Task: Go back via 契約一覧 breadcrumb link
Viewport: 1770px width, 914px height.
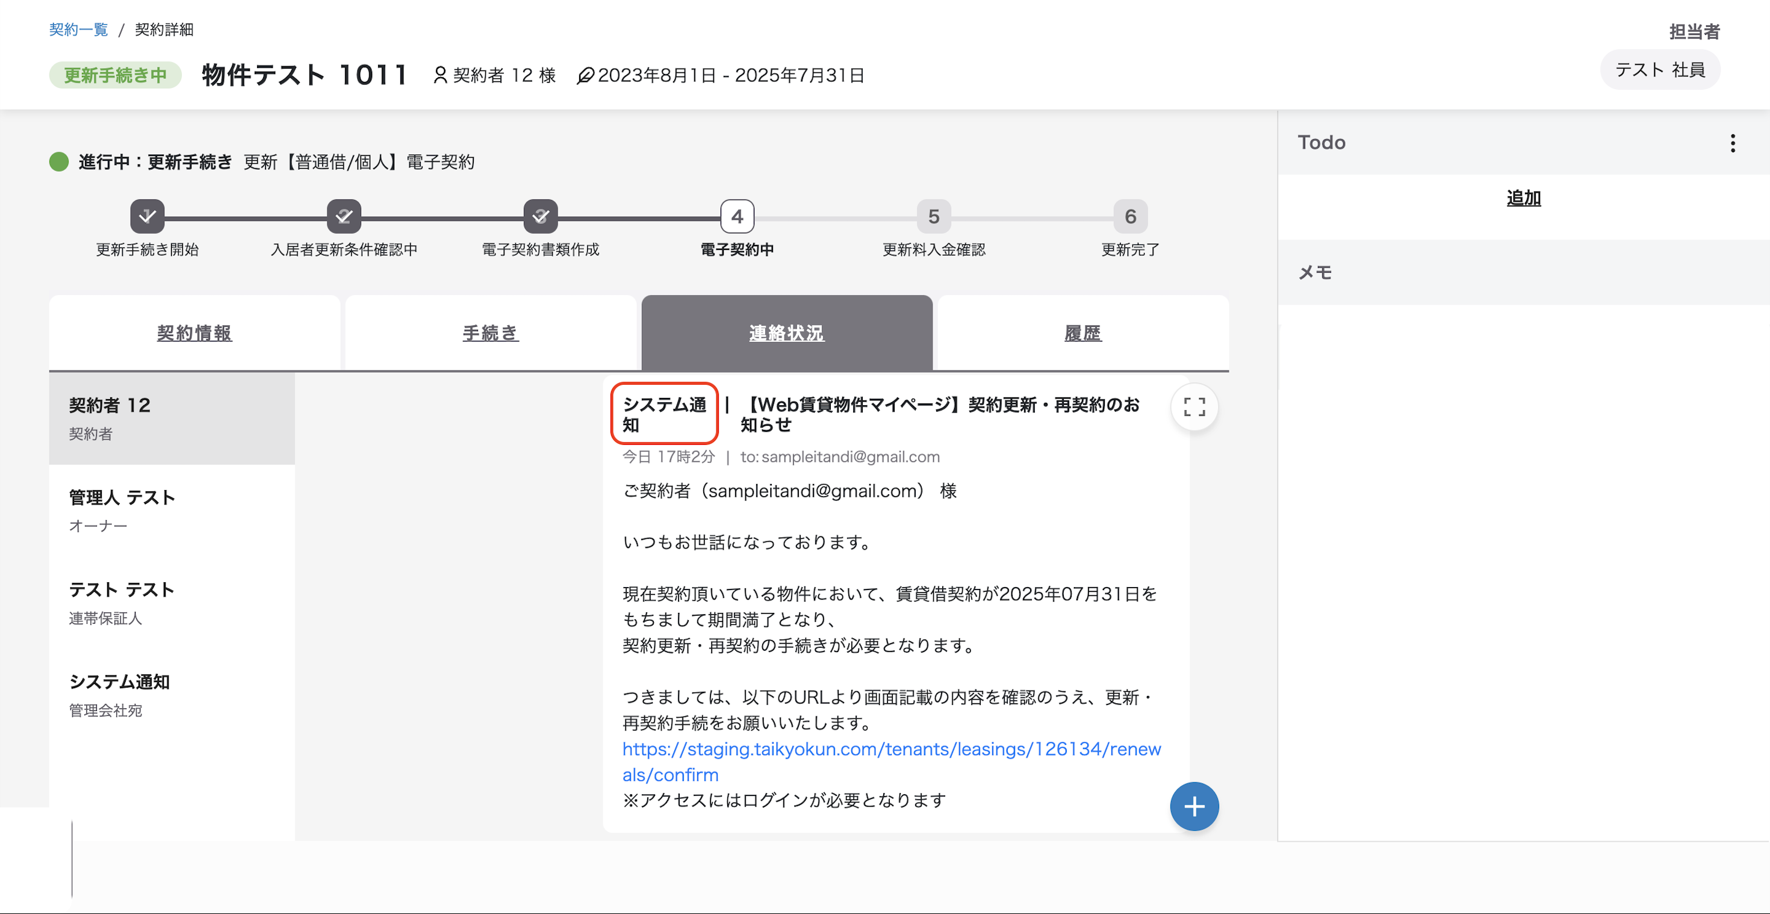Action: pos(78,30)
